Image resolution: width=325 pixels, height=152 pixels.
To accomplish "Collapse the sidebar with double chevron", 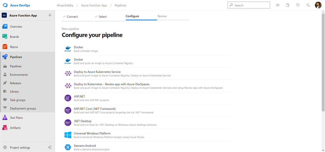I will click(x=50, y=148).
